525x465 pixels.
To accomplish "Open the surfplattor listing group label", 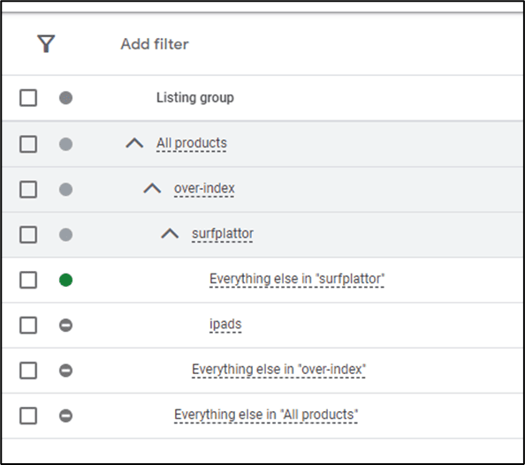I will [x=223, y=233].
